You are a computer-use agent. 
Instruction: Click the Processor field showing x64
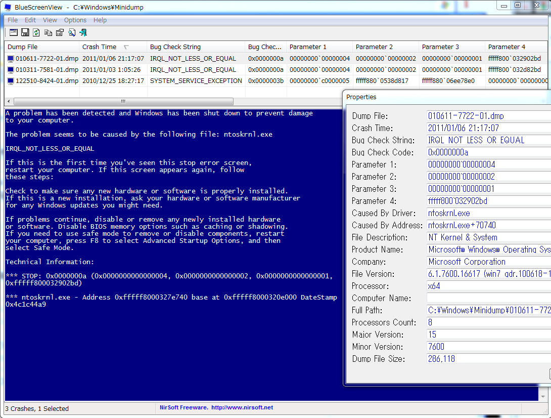point(489,286)
